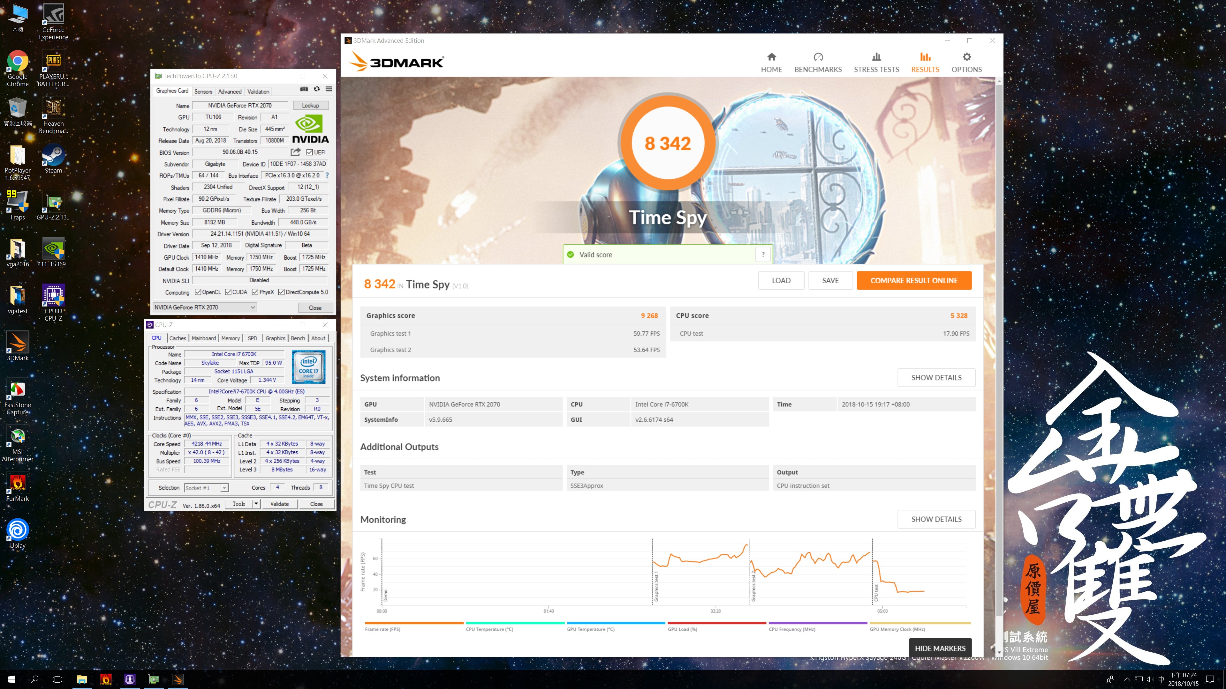This screenshot has width=1226, height=689.
Task: Open Task View on the taskbar
Action: tap(57, 679)
